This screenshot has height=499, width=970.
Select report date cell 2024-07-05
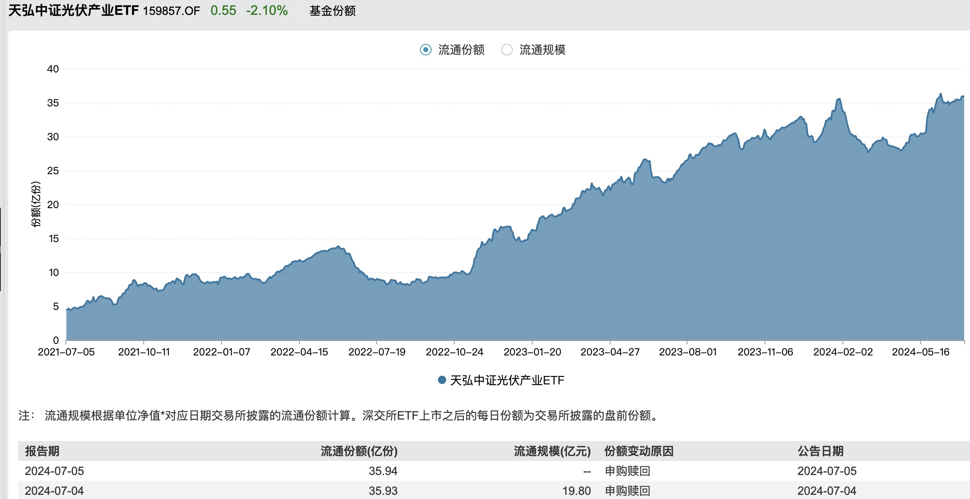54,471
